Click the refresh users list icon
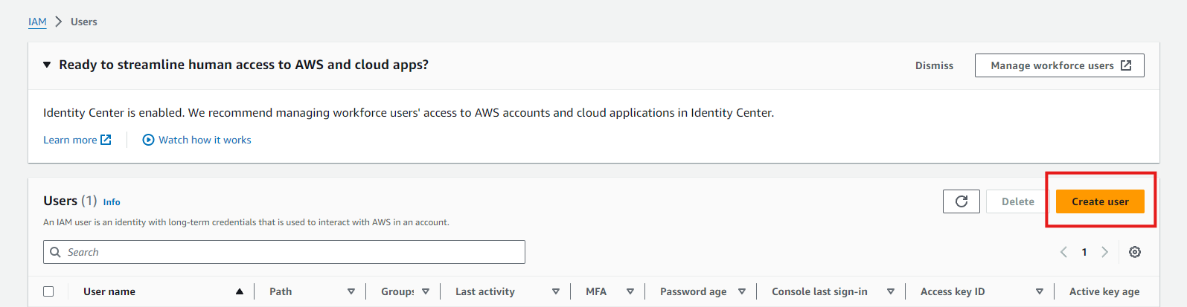Image resolution: width=1187 pixels, height=307 pixels. click(961, 201)
